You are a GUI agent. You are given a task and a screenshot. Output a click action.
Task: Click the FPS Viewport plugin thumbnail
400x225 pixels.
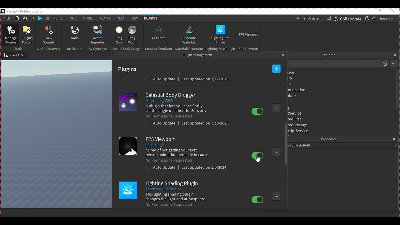pos(128,146)
